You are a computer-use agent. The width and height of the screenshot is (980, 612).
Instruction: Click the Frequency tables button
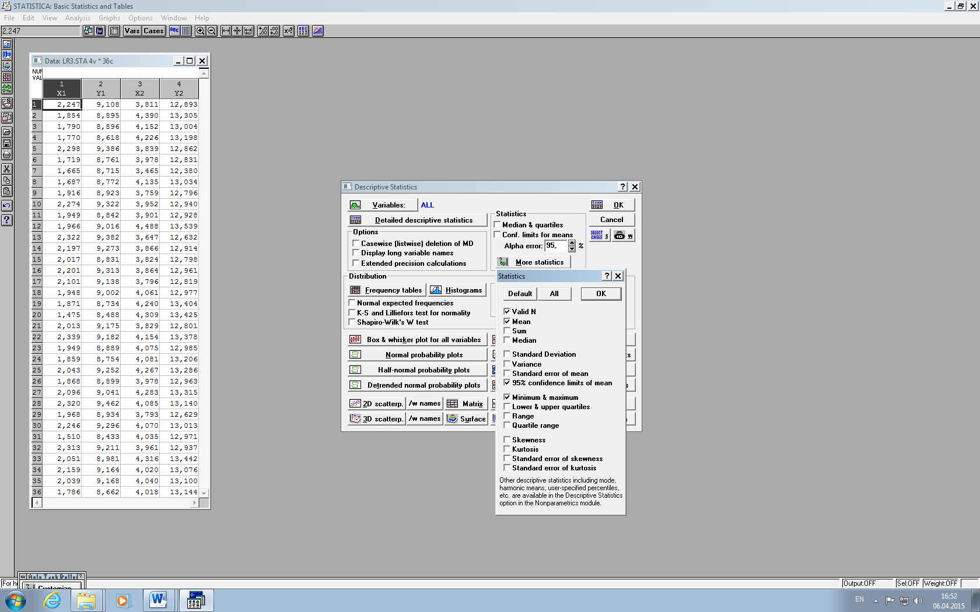tap(387, 290)
